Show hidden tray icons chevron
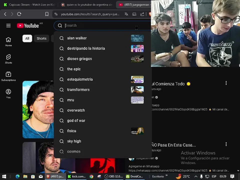Image resolution: width=240 pixels, height=180 pixels. pos(196,176)
